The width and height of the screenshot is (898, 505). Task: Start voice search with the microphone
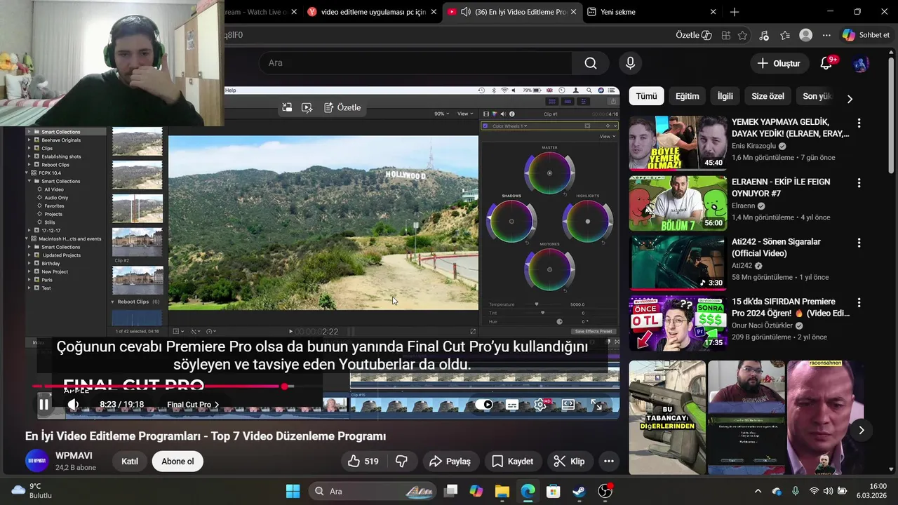click(x=630, y=63)
